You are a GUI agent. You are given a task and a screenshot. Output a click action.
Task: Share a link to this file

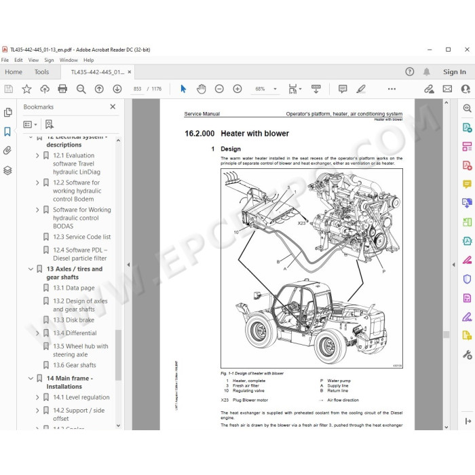pos(429,89)
